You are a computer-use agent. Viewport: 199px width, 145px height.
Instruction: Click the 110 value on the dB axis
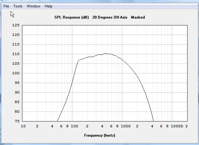click(x=16, y=54)
